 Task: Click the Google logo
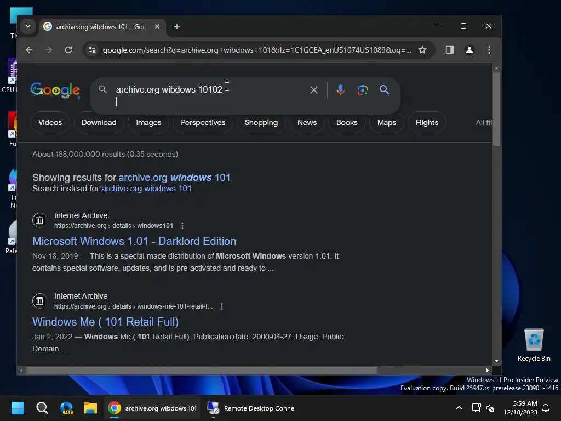point(55,90)
